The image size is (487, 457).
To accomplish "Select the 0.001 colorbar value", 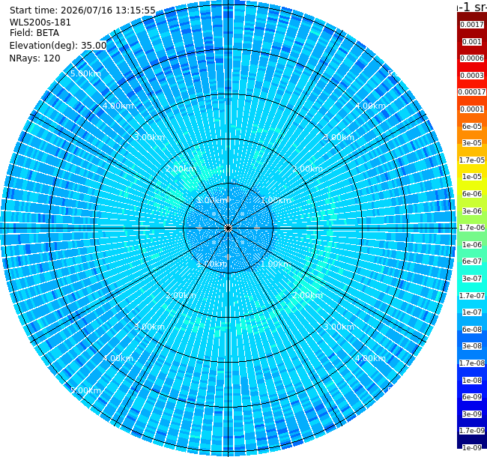I will (x=472, y=42).
